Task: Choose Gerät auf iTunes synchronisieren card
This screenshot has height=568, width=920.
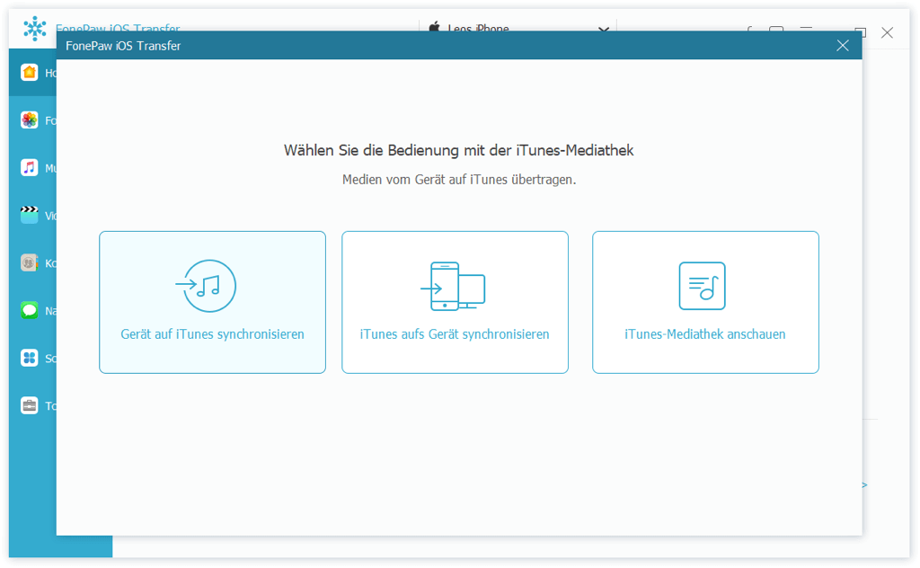Action: coord(212,302)
